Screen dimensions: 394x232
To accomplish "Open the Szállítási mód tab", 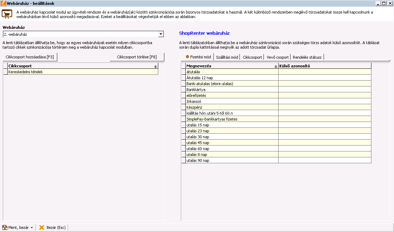I will [227, 57].
